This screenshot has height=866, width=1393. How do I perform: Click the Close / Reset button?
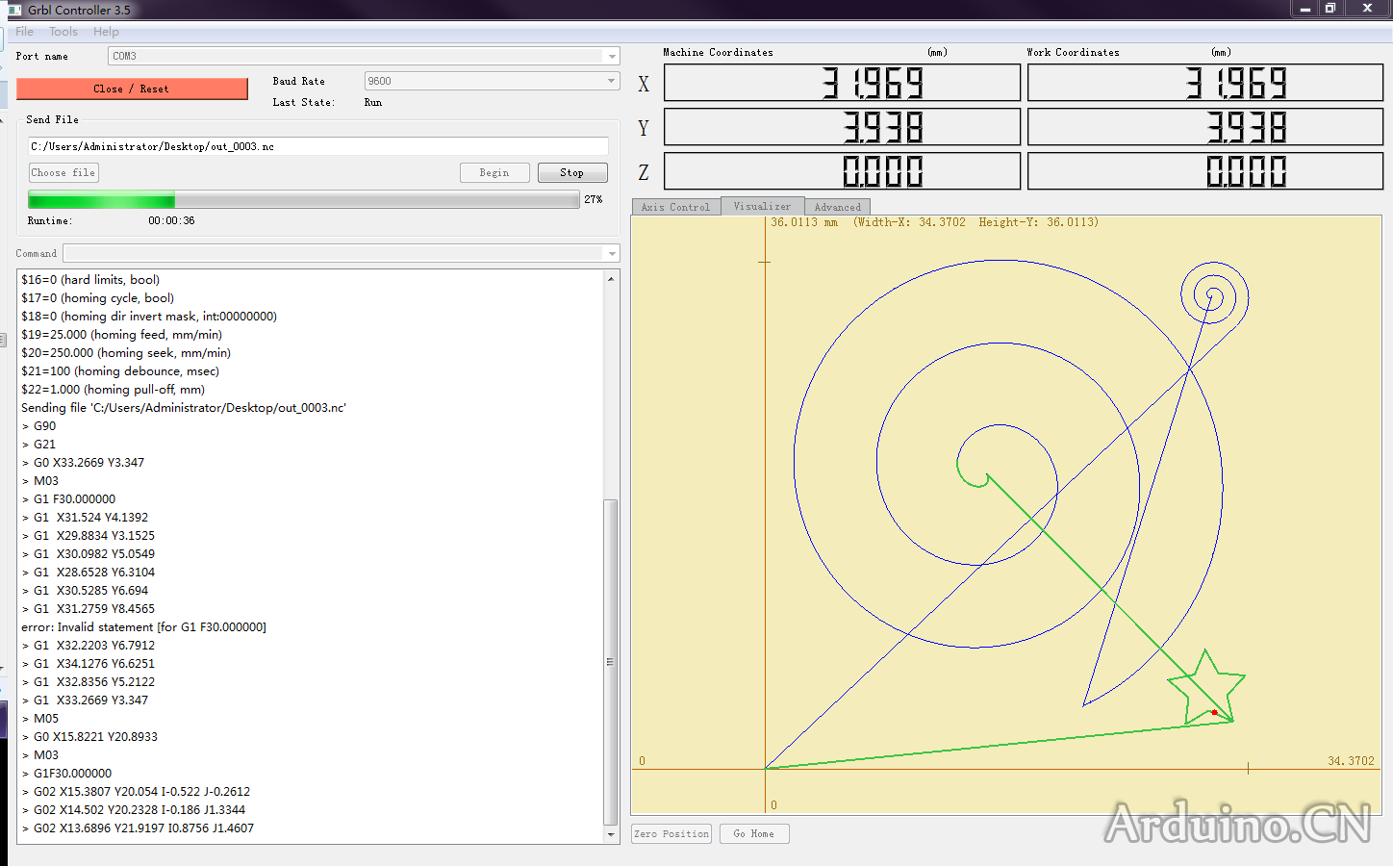point(132,89)
